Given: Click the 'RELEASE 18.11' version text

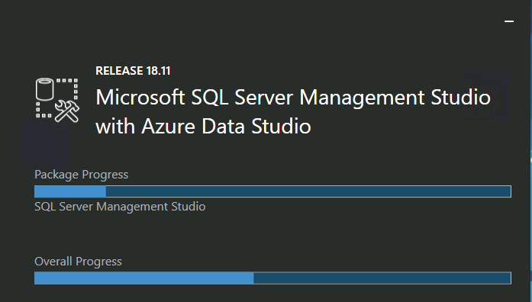Looking at the screenshot, I should (x=133, y=71).
